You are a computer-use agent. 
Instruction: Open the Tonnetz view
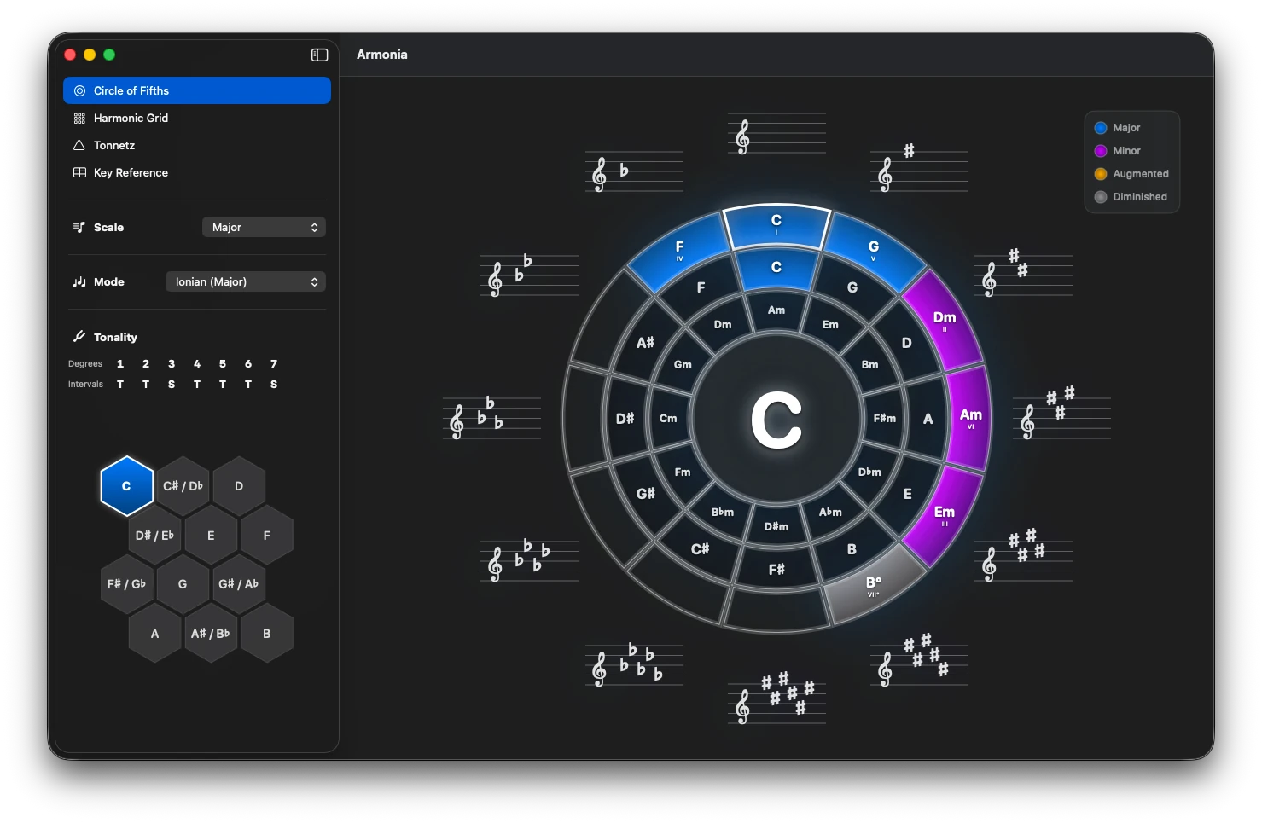(197, 145)
